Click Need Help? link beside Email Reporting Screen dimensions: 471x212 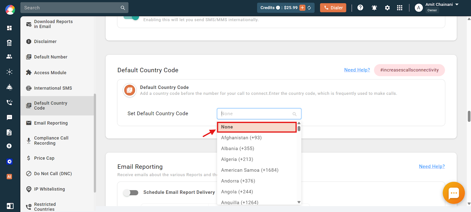432,166
